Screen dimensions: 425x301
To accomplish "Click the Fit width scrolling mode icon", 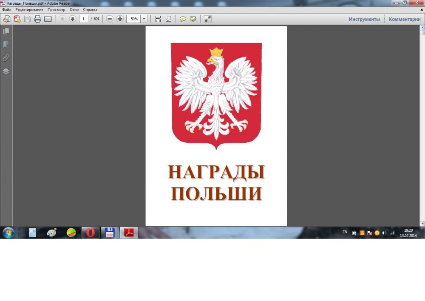I will pos(158,19).
